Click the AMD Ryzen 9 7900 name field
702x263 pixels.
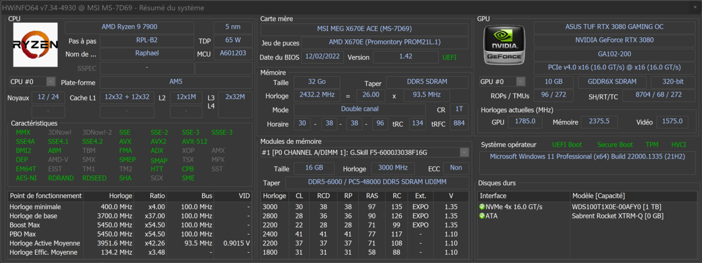point(129,27)
